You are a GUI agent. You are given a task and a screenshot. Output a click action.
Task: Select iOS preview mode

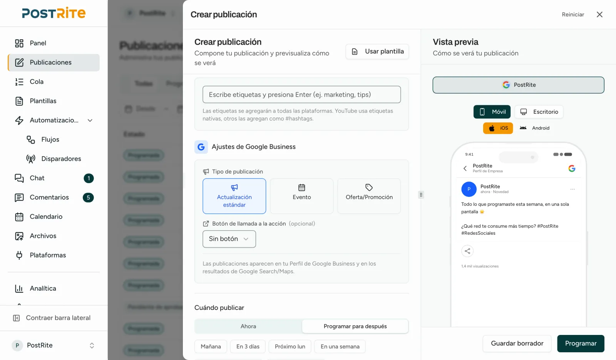tap(498, 128)
